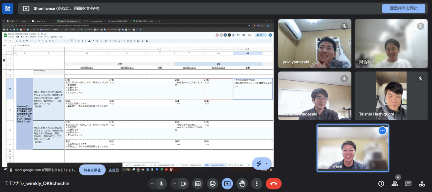Screen dimensions: 432x192
Task: Select Taishin Hashiguchi's video tile
Action: (391, 96)
